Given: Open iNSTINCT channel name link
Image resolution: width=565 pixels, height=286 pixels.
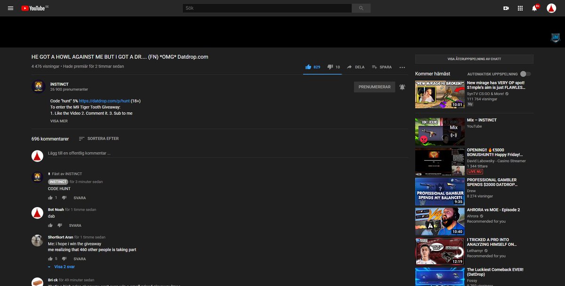Looking at the screenshot, I should tap(59, 84).
